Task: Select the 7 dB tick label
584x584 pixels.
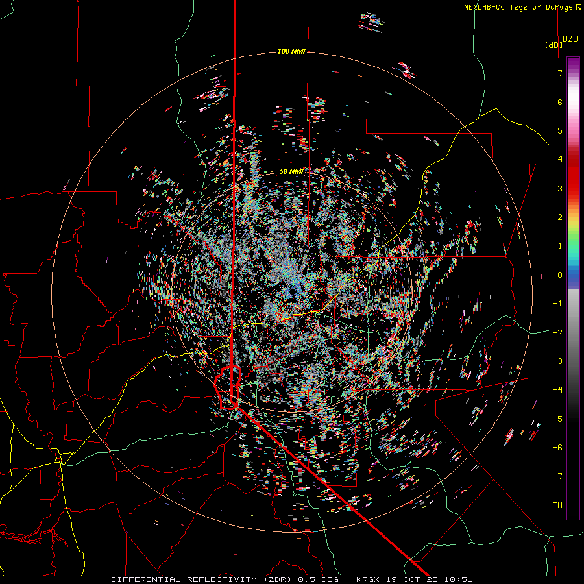Action: pos(560,73)
